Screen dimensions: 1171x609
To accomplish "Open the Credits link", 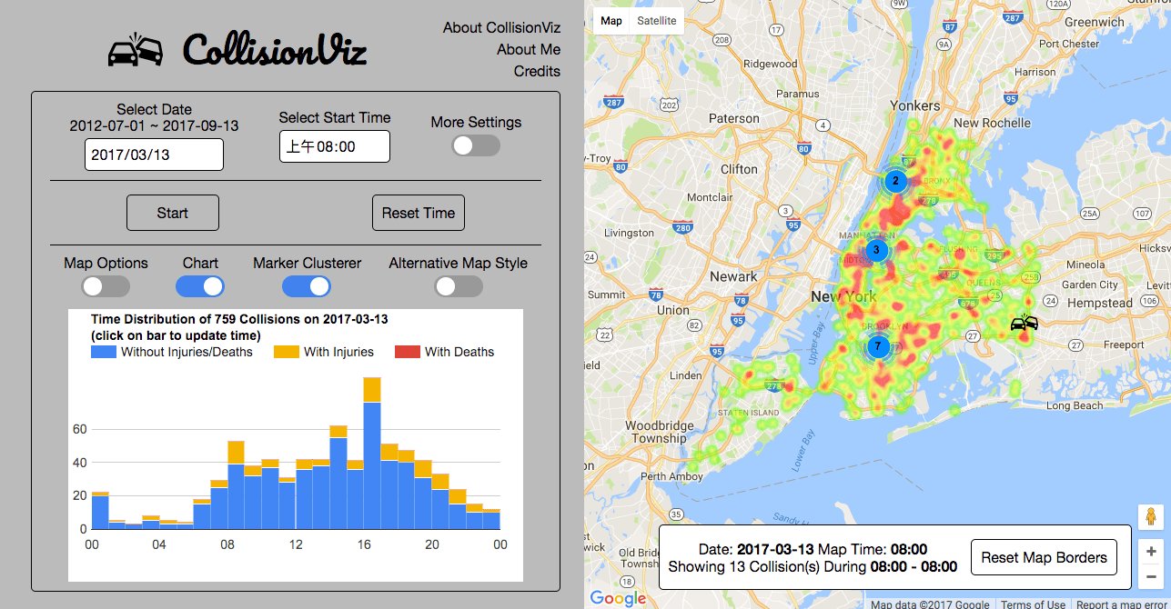I will [x=537, y=72].
